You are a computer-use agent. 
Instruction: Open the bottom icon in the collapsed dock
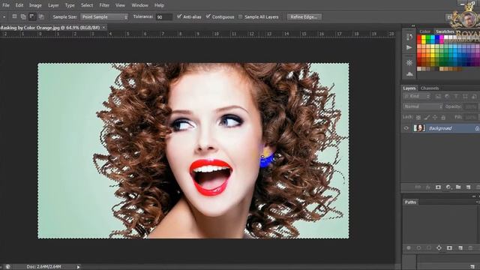tap(409, 73)
